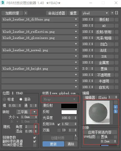Open the black_leather_16_height.png dropdown
The width and height of the screenshot is (121, 151).
click(x=40, y=69)
